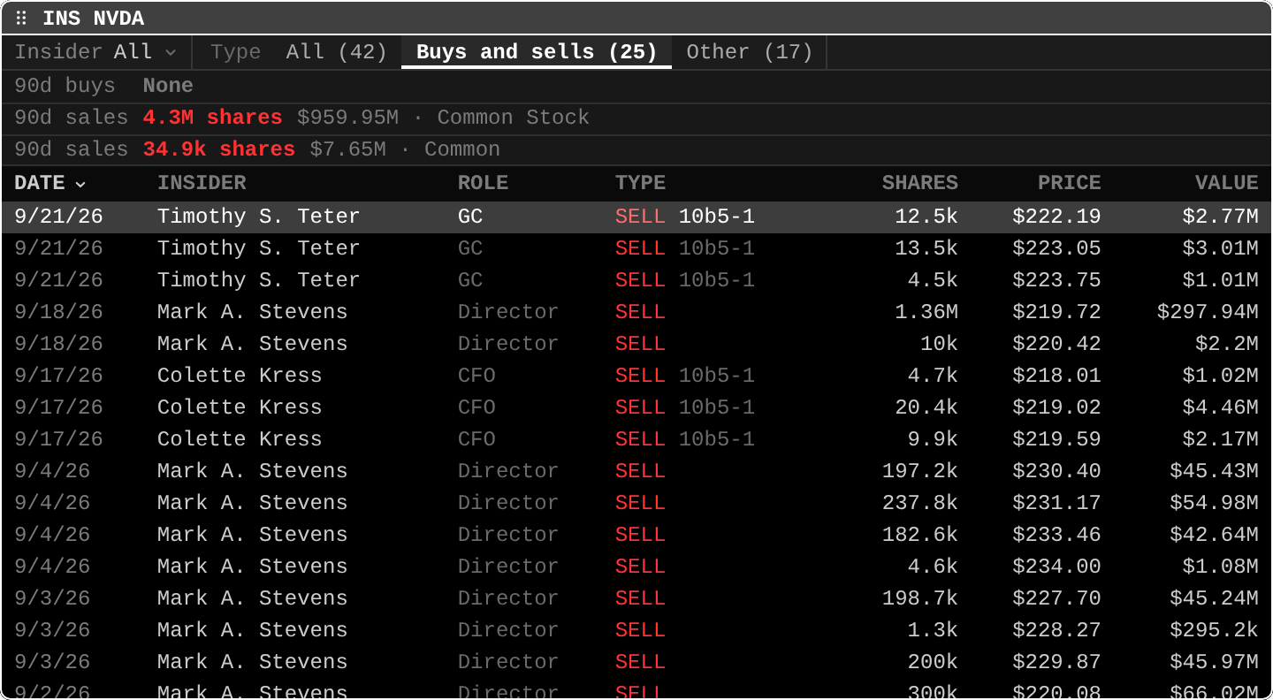Select the Mark A. Stevens row priced $220.42
Image resolution: width=1273 pixels, height=700 pixels.
[x=636, y=344]
